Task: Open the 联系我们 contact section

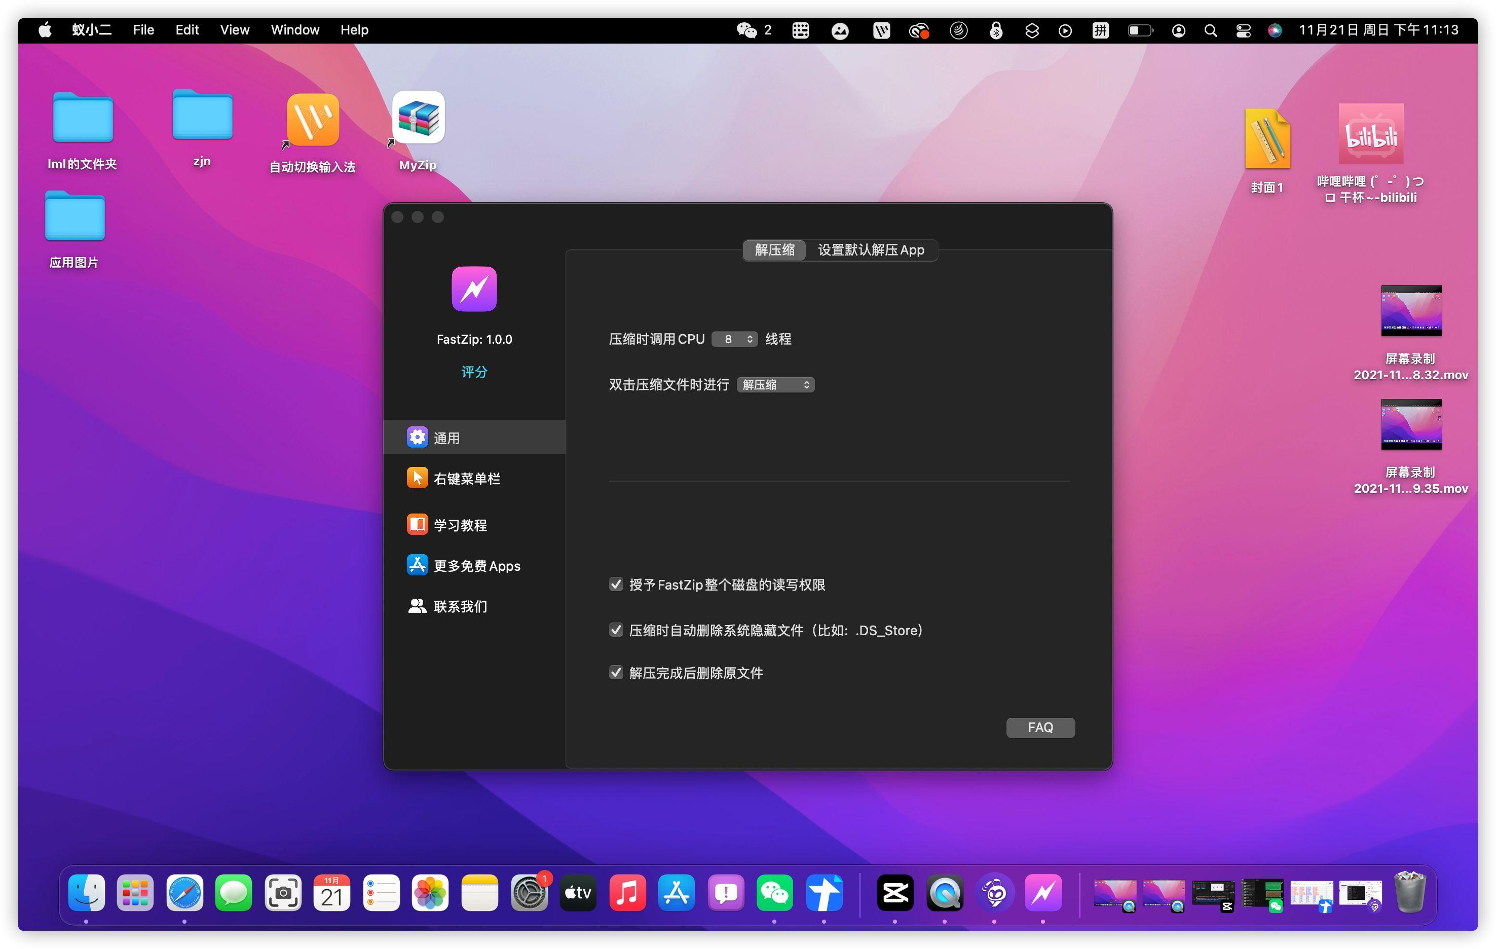Action: click(x=475, y=606)
